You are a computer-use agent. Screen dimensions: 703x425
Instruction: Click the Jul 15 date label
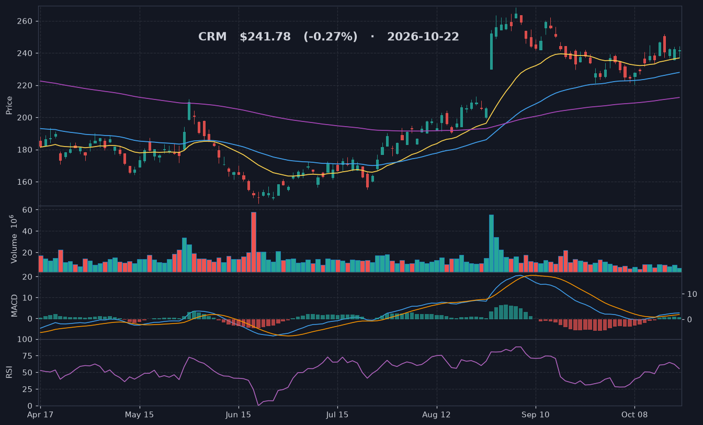[x=337, y=415]
